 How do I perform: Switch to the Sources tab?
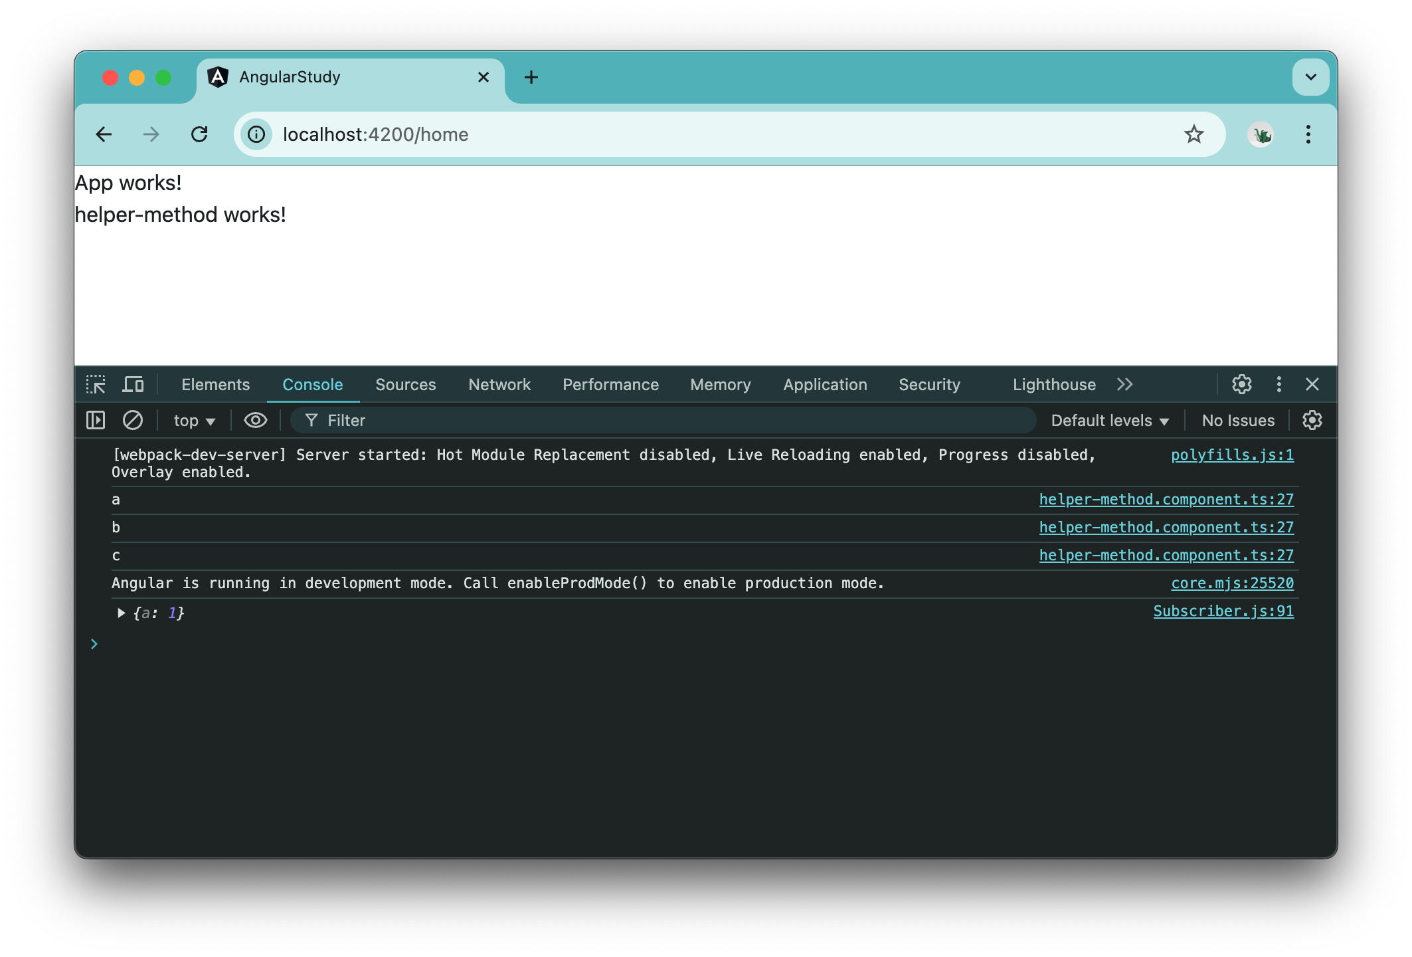click(406, 385)
